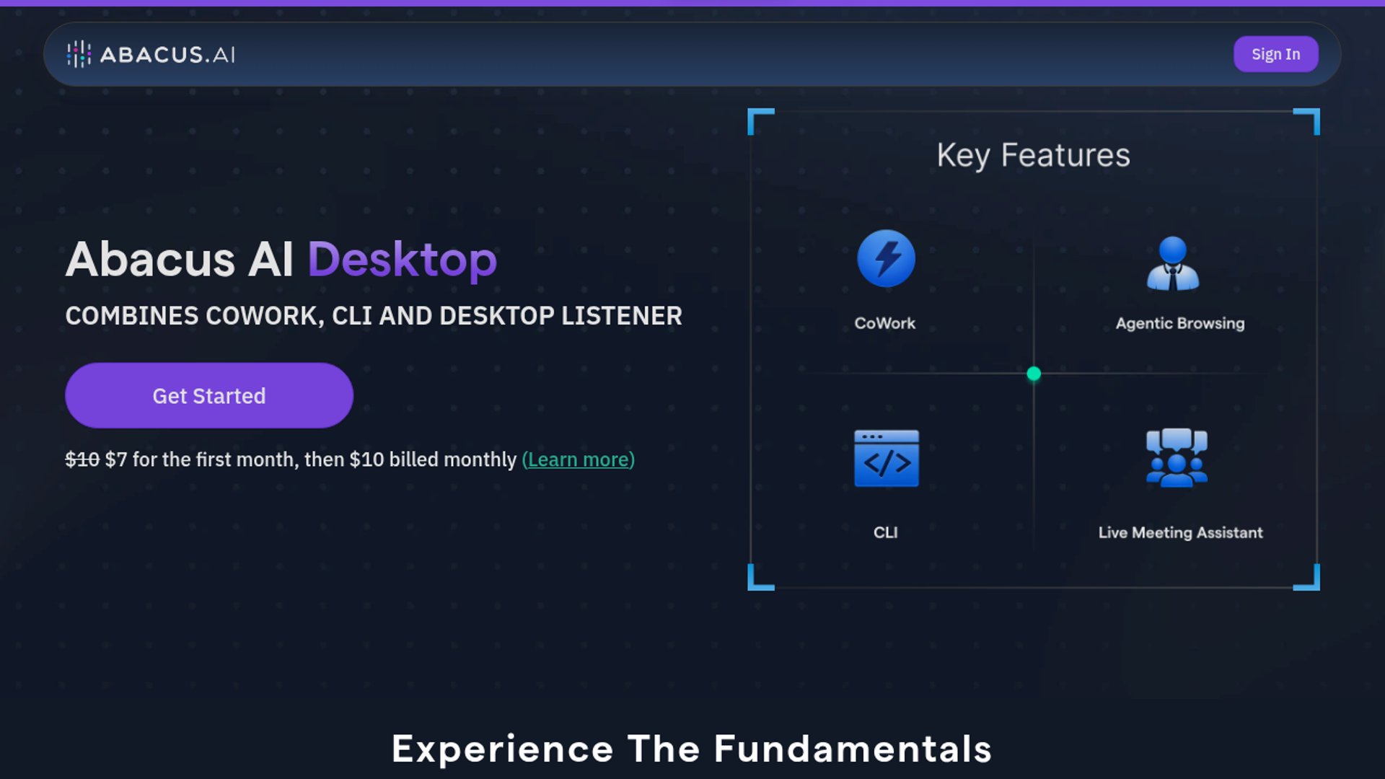Screen dimensions: 1385x779
Task: Select the Agentic Browsing label
Action: (1179, 323)
